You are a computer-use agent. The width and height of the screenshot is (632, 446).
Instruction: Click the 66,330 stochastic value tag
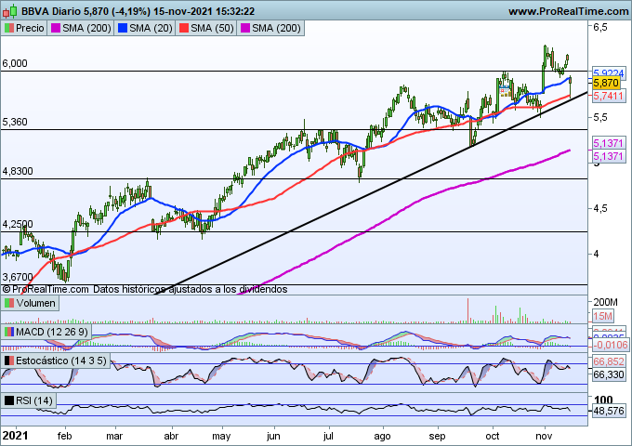[609, 375]
